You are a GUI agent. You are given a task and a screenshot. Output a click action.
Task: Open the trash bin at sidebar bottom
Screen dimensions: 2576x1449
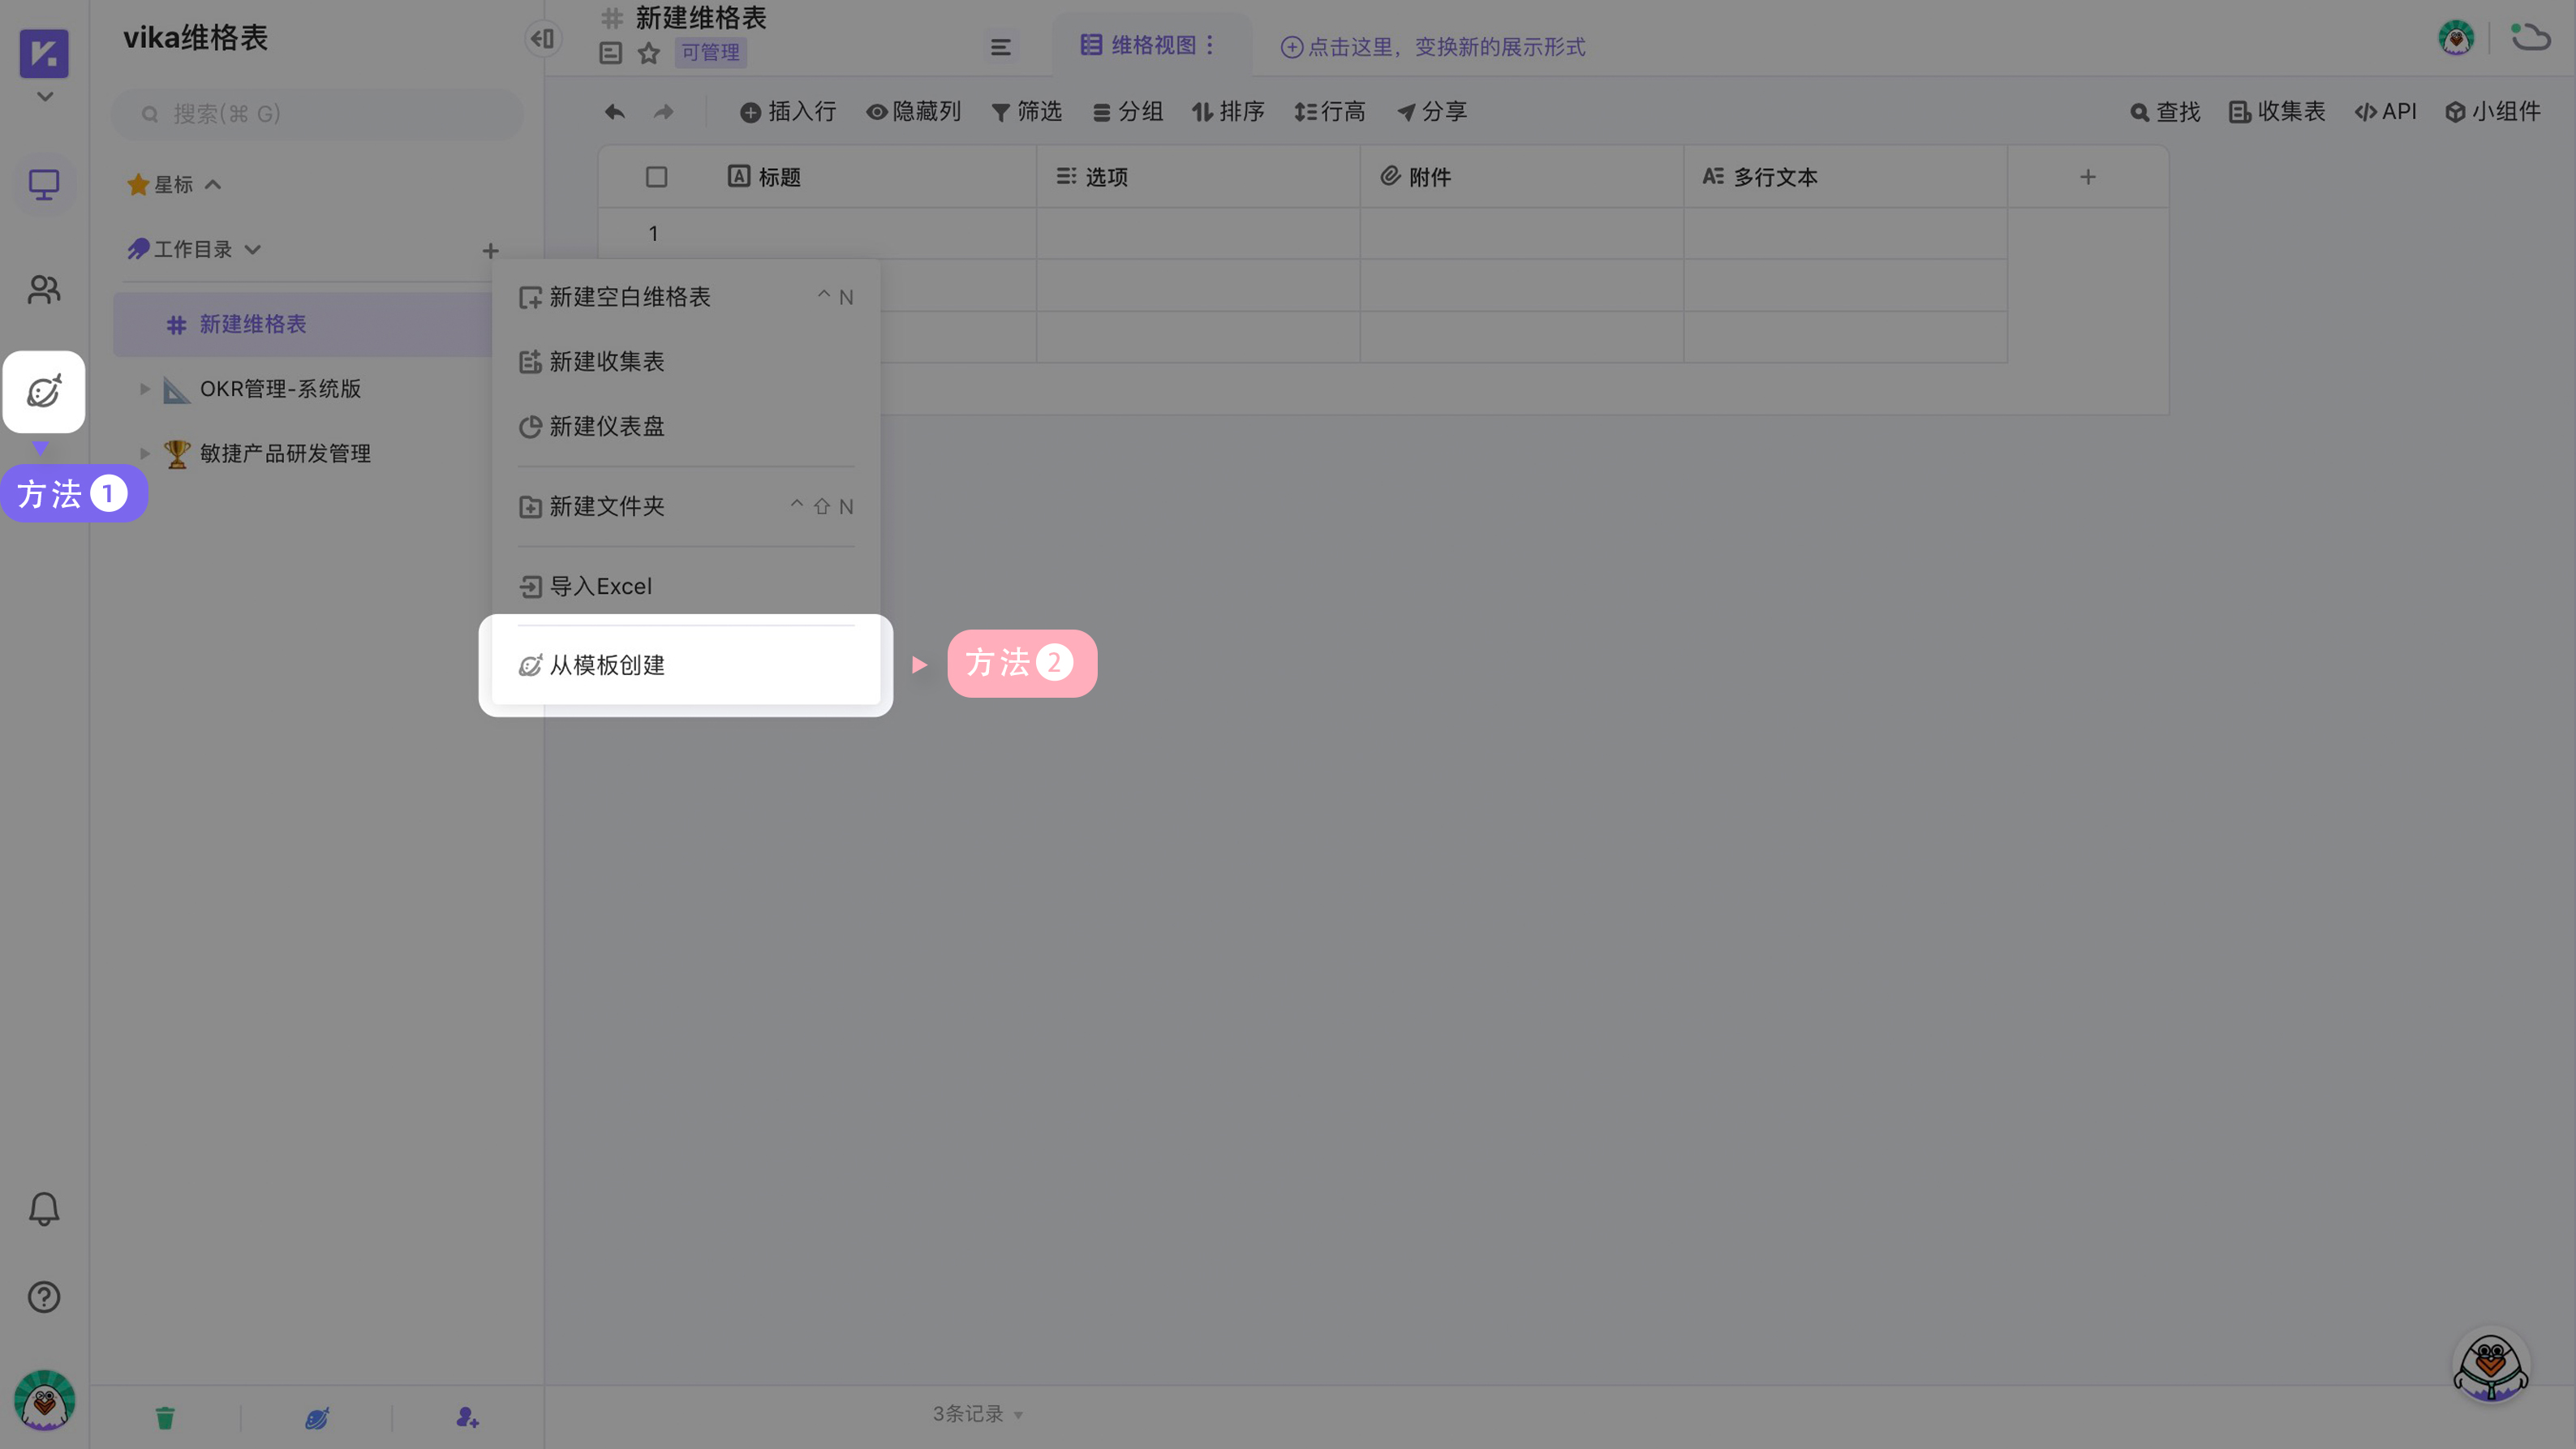click(x=165, y=1417)
